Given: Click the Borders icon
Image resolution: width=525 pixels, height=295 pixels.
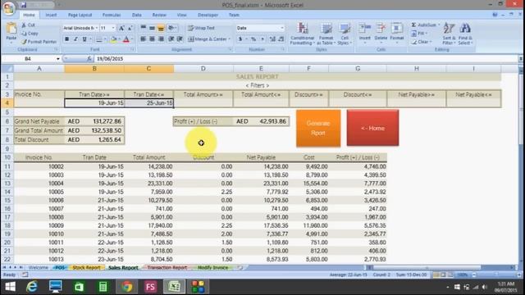Looking at the screenshot, I should click(x=98, y=39).
